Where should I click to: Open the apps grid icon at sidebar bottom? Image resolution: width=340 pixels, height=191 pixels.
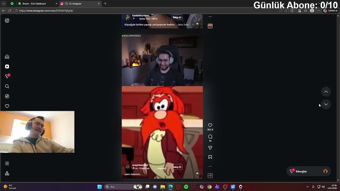pyautogui.click(x=7, y=173)
